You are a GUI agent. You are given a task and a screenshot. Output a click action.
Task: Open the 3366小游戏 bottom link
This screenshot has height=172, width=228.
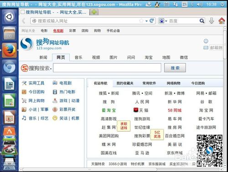click(118, 164)
